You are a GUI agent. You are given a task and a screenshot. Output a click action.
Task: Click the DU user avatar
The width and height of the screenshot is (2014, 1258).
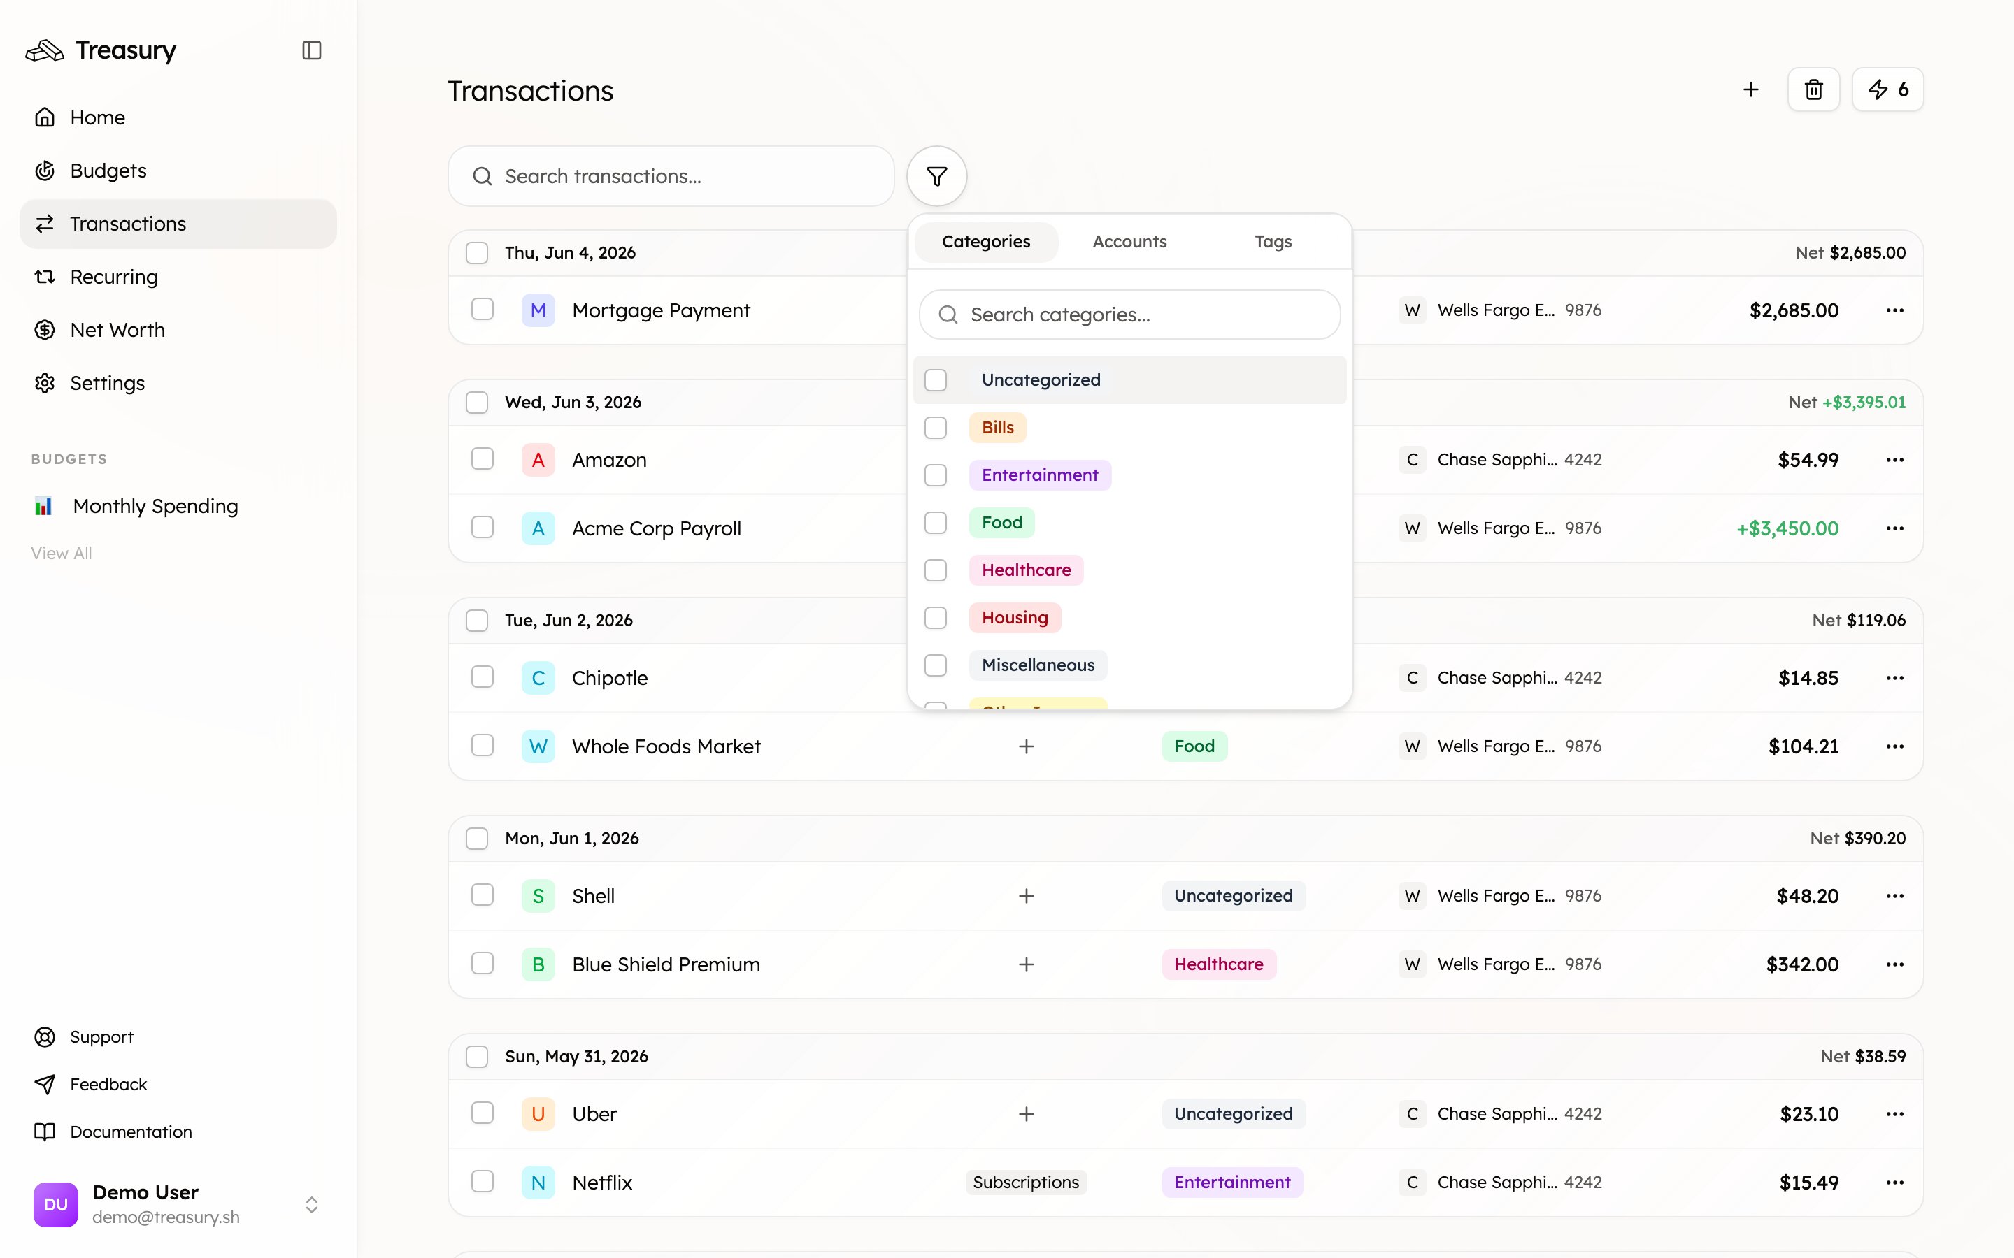point(56,1205)
